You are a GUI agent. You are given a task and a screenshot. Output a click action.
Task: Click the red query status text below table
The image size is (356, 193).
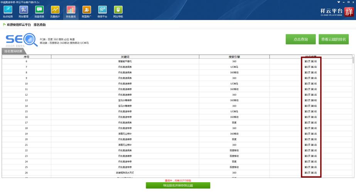click(x=178, y=181)
